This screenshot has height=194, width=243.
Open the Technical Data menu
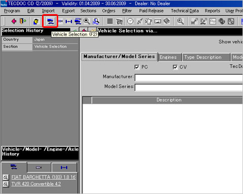click(x=185, y=11)
